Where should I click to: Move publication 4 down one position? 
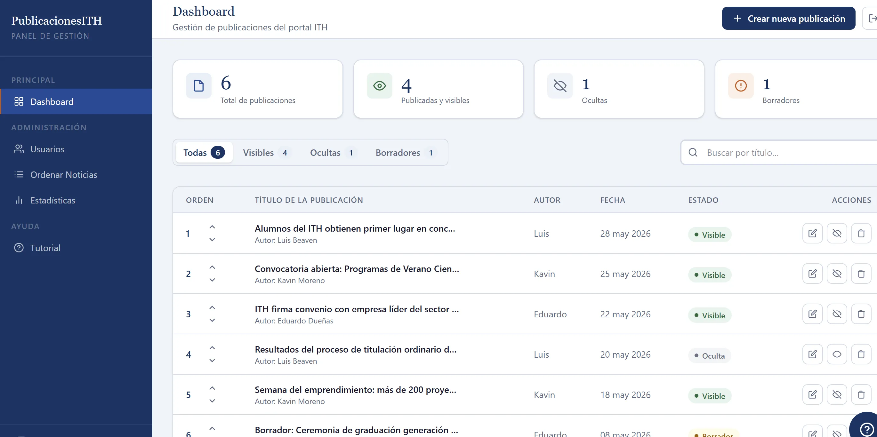coord(212,361)
